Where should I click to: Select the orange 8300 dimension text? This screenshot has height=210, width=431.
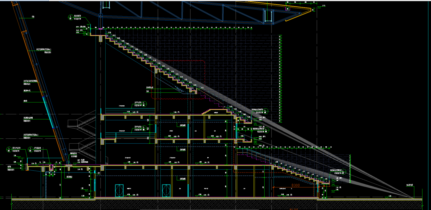click(x=296, y=185)
